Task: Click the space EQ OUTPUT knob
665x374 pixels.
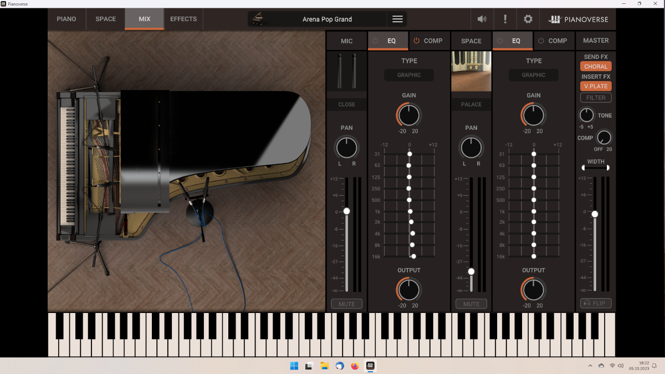Action: tap(534, 290)
